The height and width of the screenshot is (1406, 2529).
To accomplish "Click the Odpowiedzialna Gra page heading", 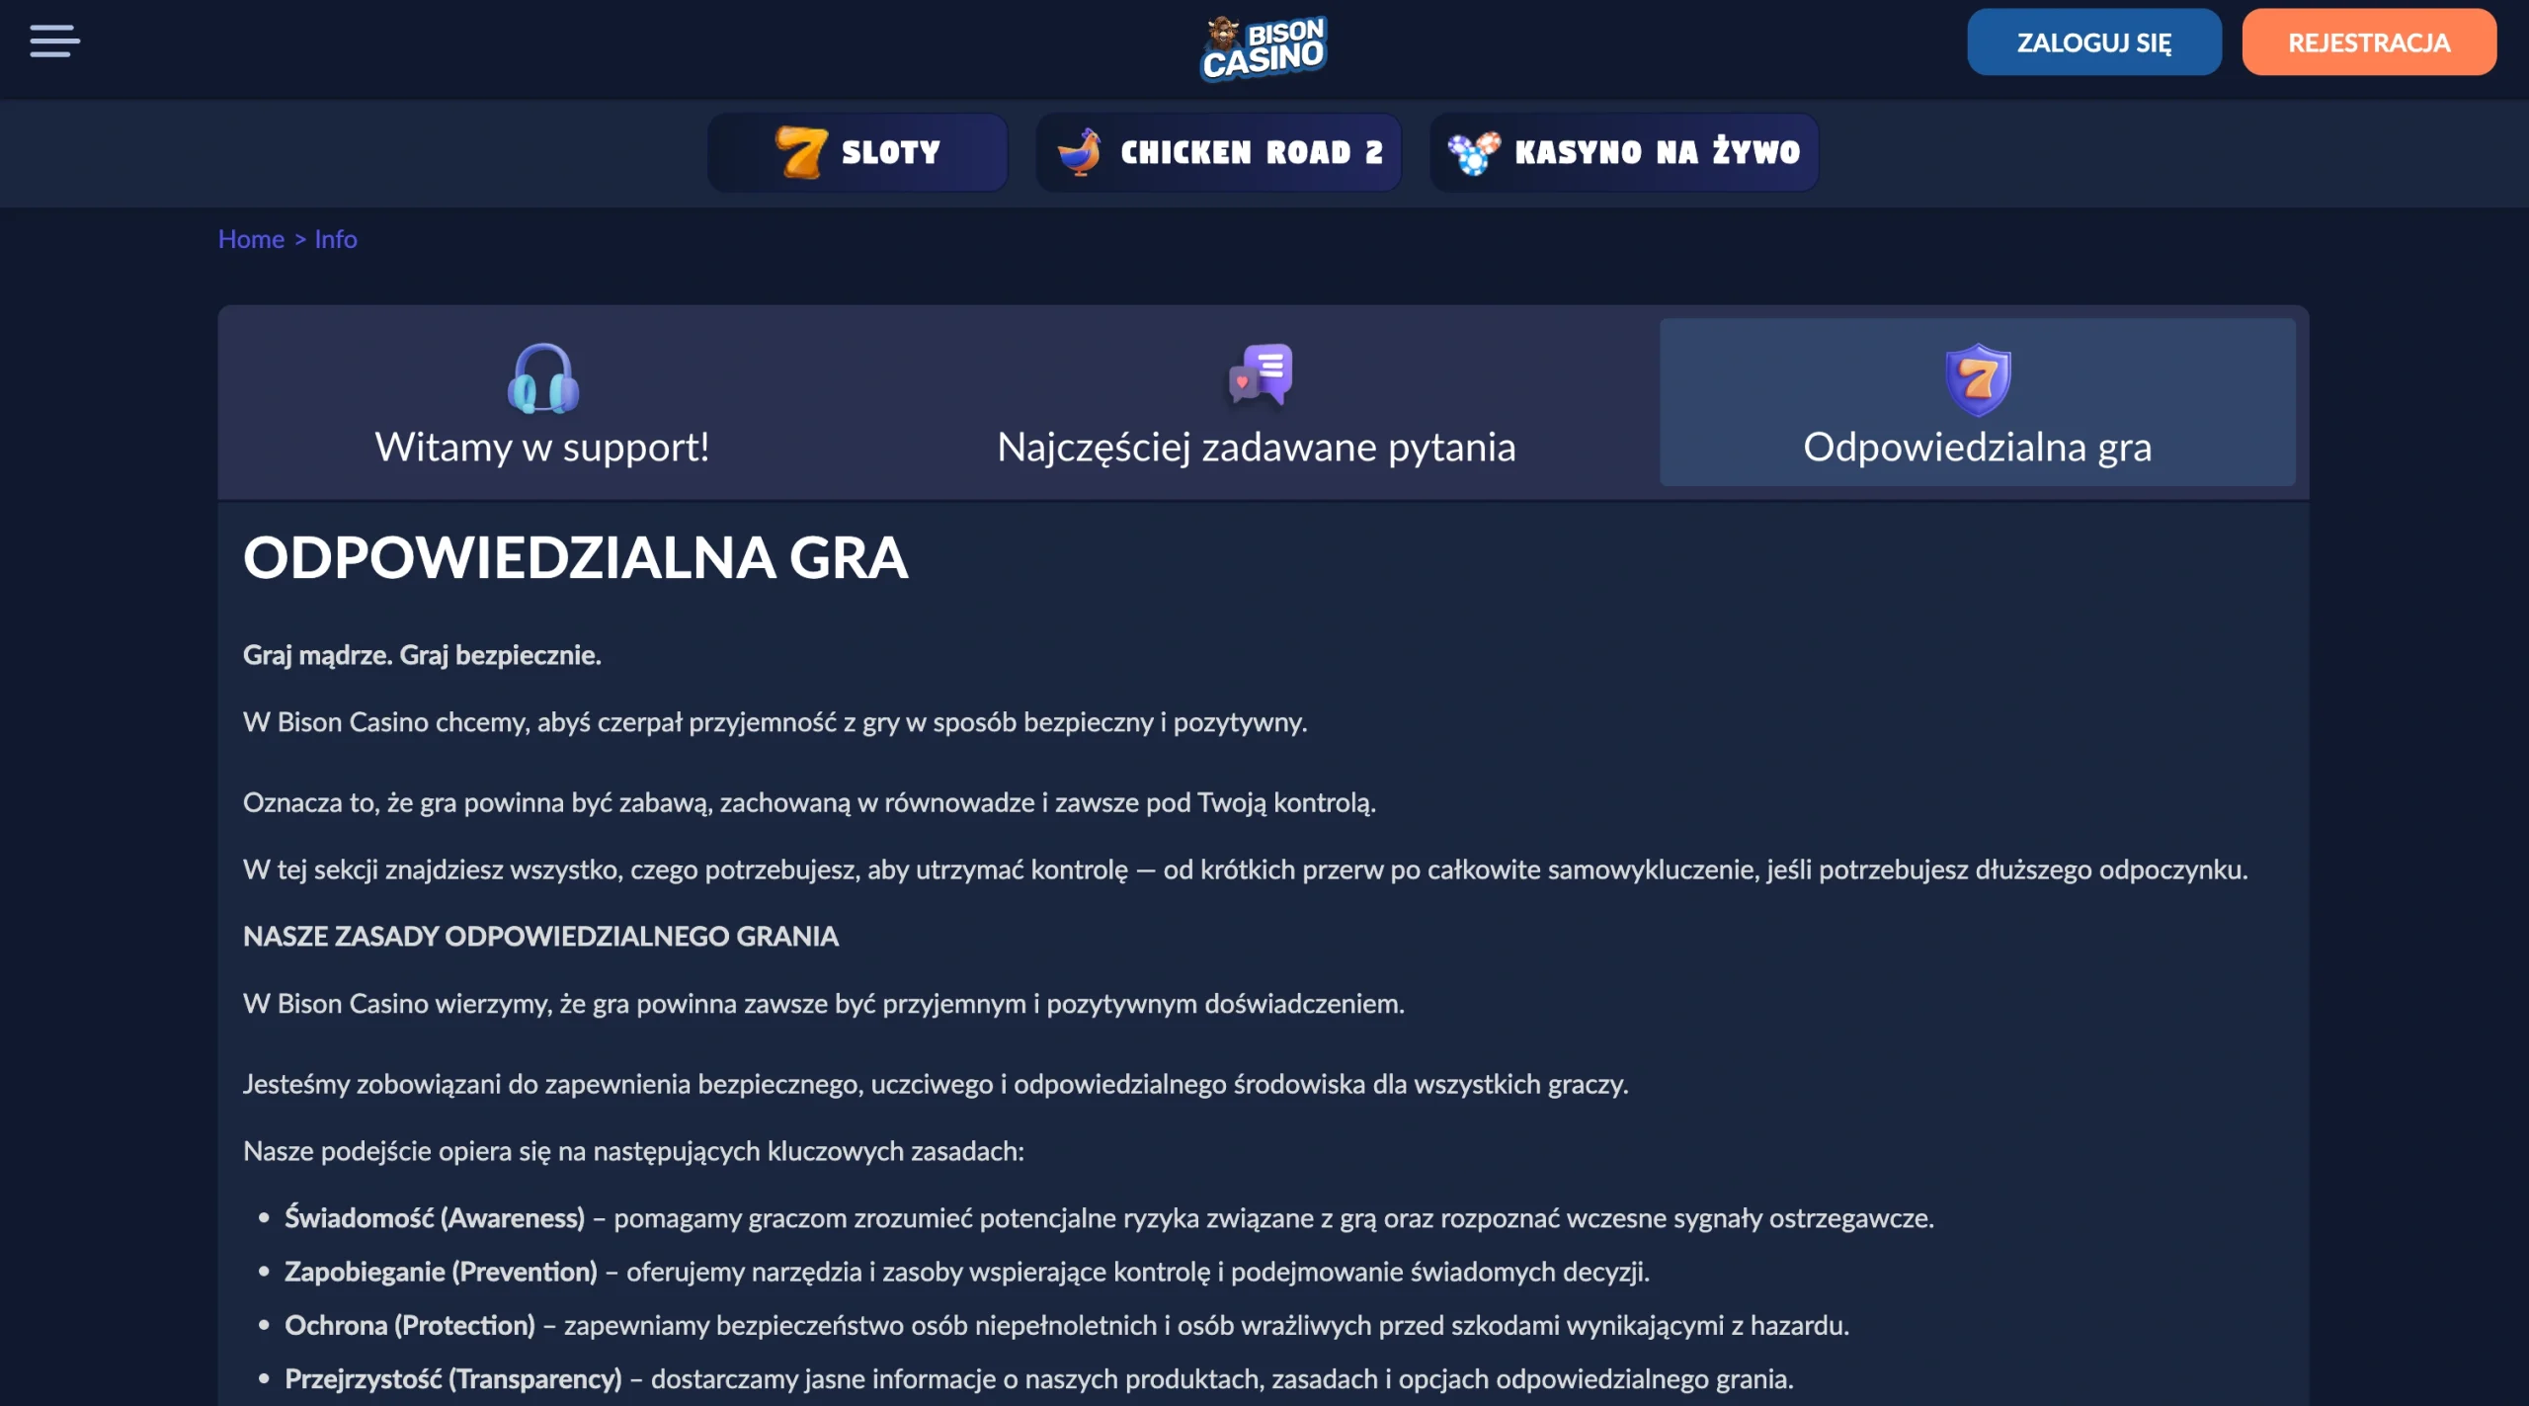I will coord(575,557).
